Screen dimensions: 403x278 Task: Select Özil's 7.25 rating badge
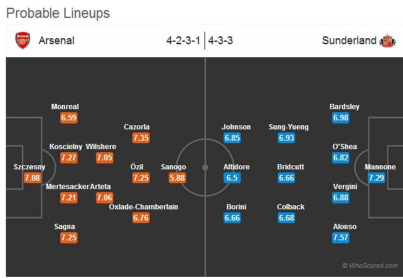coord(141,178)
